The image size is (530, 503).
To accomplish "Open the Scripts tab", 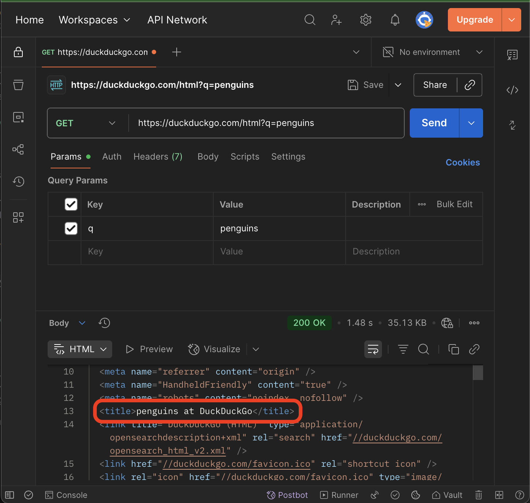I will pos(245,157).
